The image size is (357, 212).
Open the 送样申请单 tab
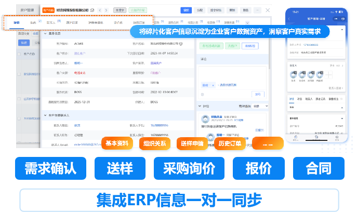pos(96,23)
